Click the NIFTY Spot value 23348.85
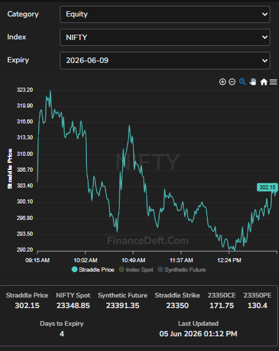 [73, 306]
